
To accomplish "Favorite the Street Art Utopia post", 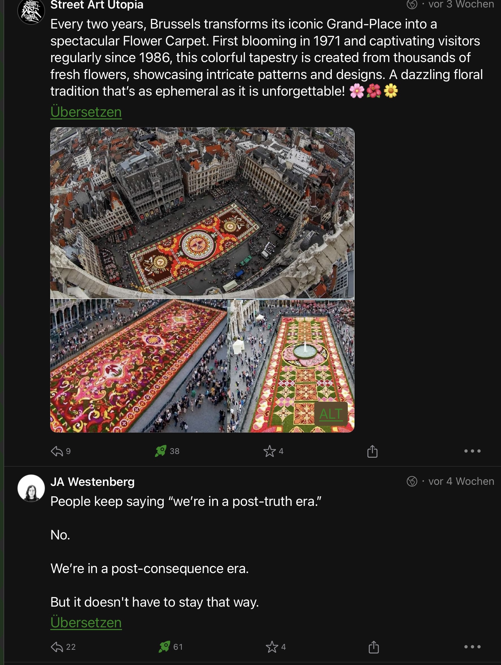I will click(270, 451).
